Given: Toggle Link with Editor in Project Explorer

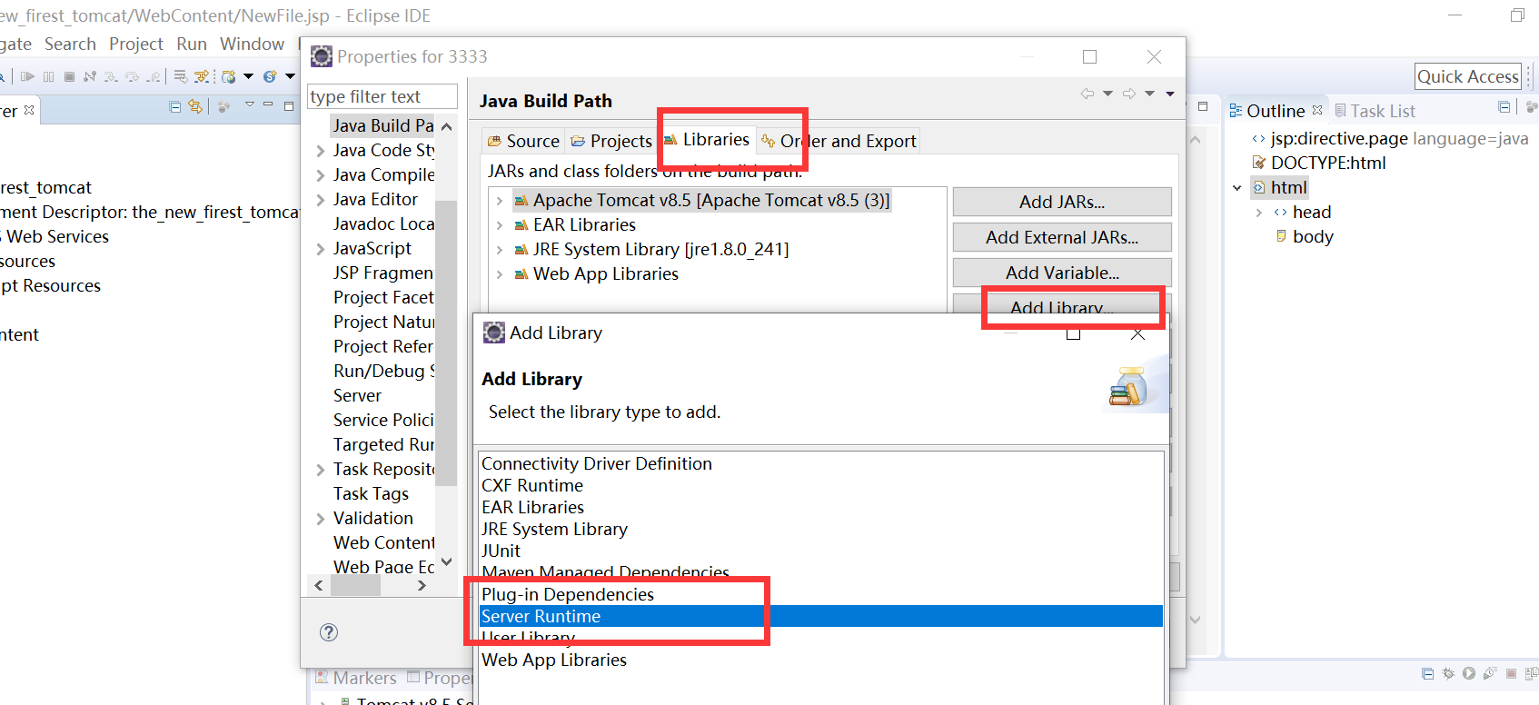Looking at the screenshot, I should click(x=195, y=107).
